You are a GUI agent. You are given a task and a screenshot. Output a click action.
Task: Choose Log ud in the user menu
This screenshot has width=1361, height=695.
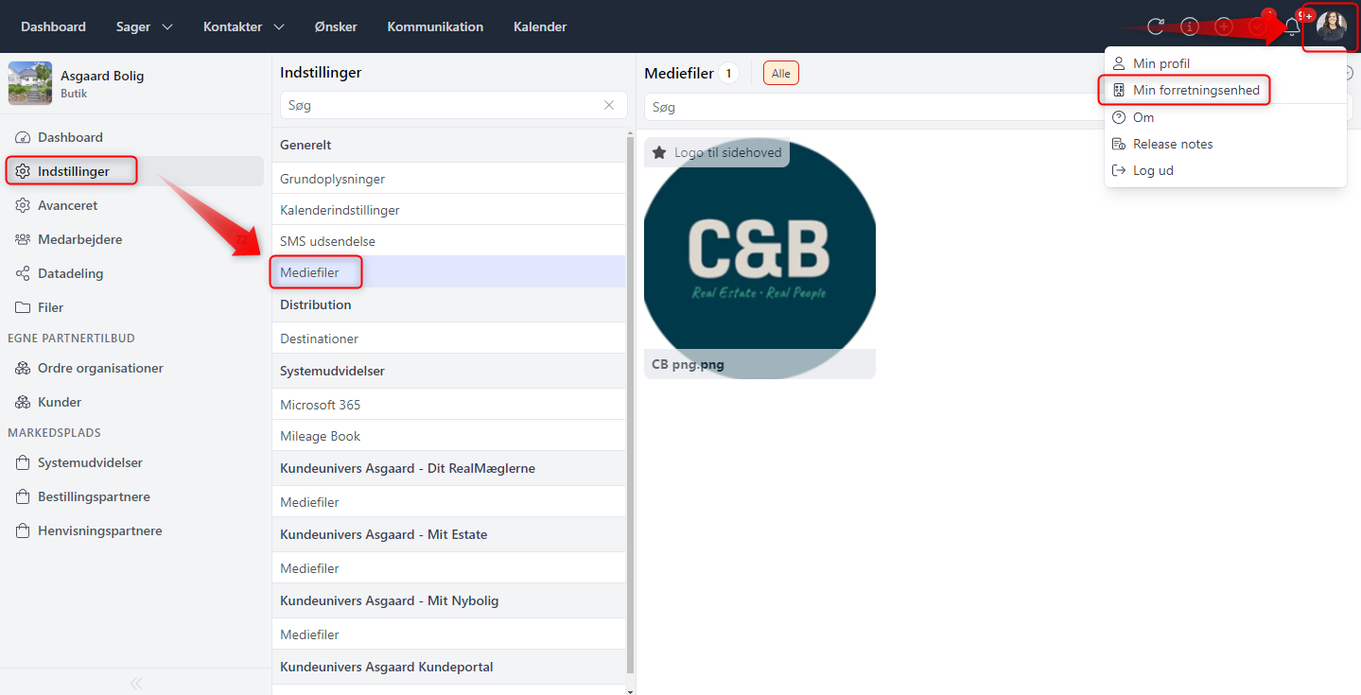click(1225, 170)
